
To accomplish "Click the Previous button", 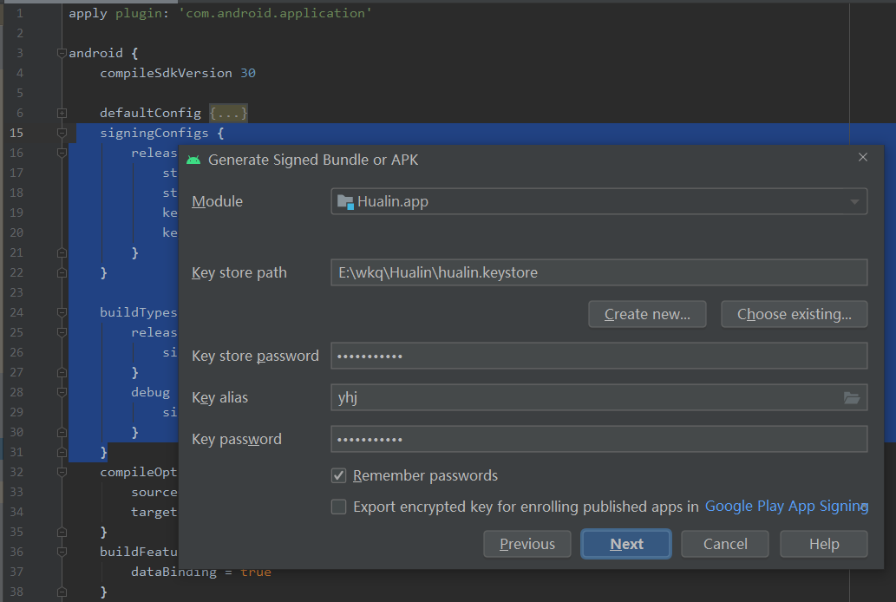I will tap(526, 544).
